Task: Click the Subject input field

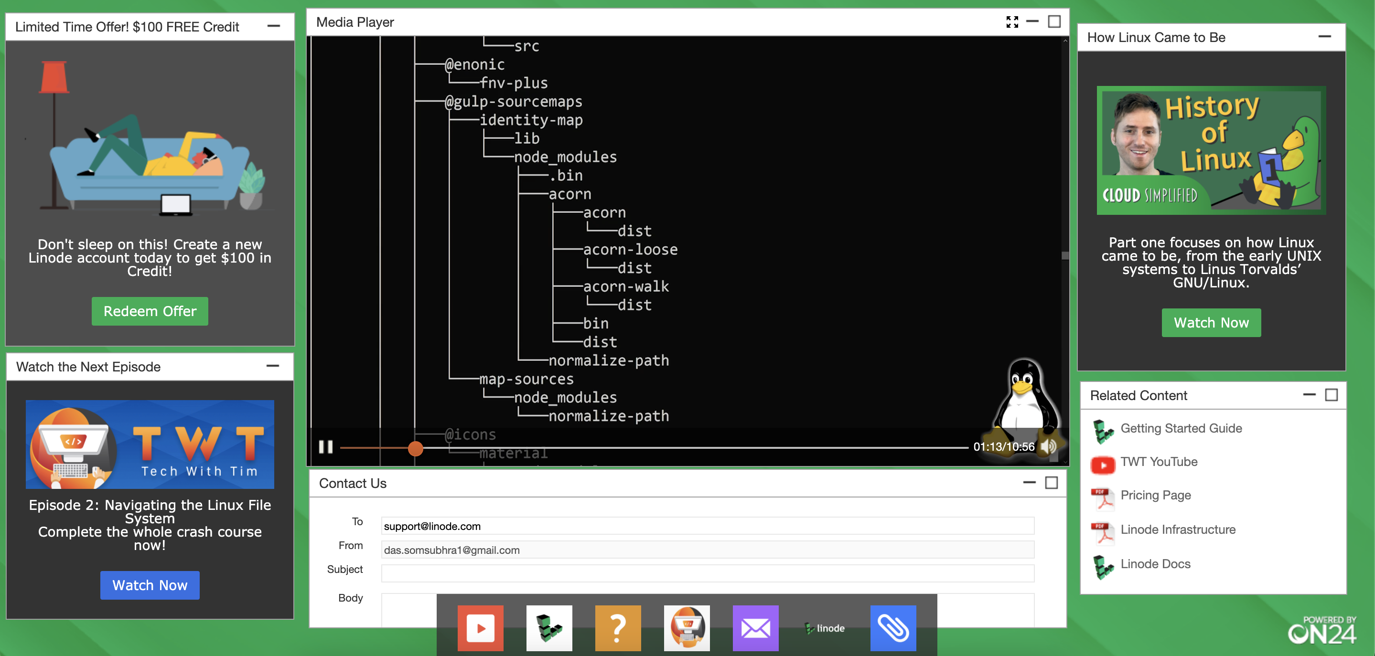Action: click(x=707, y=573)
